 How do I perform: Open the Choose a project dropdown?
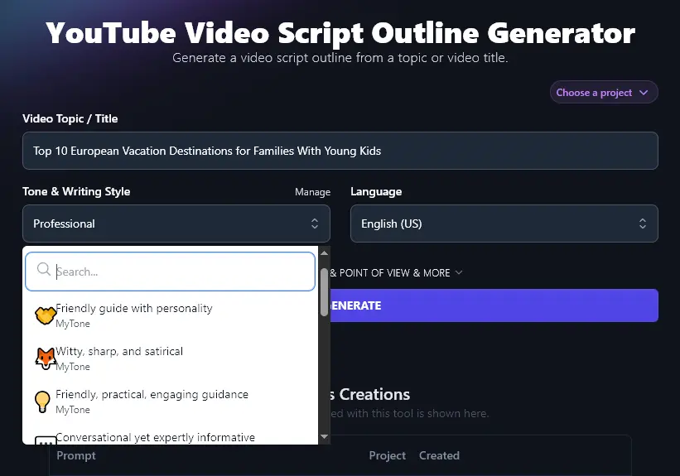pos(604,93)
